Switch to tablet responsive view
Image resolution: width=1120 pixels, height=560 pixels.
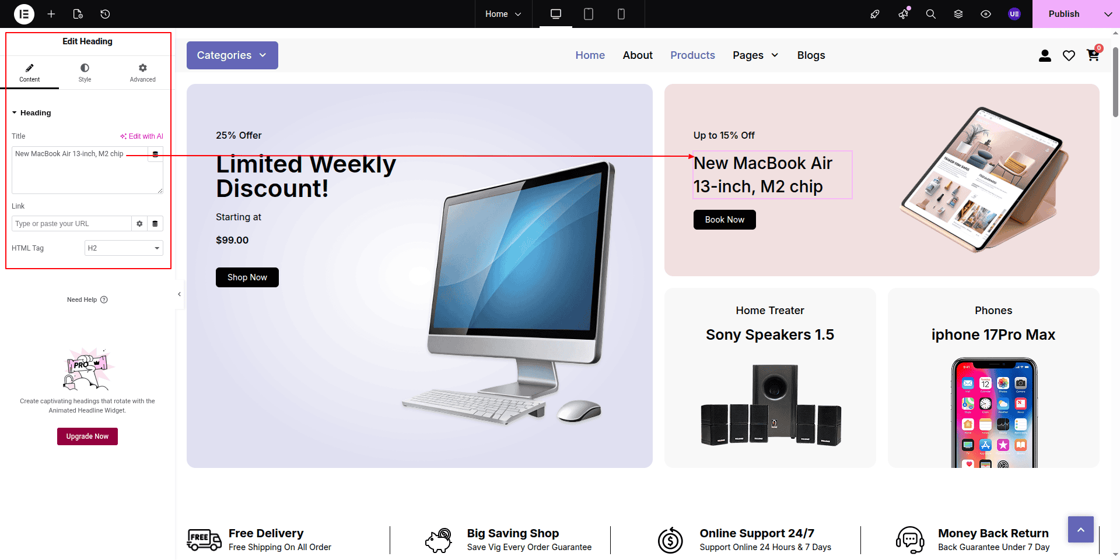(589, 14)
